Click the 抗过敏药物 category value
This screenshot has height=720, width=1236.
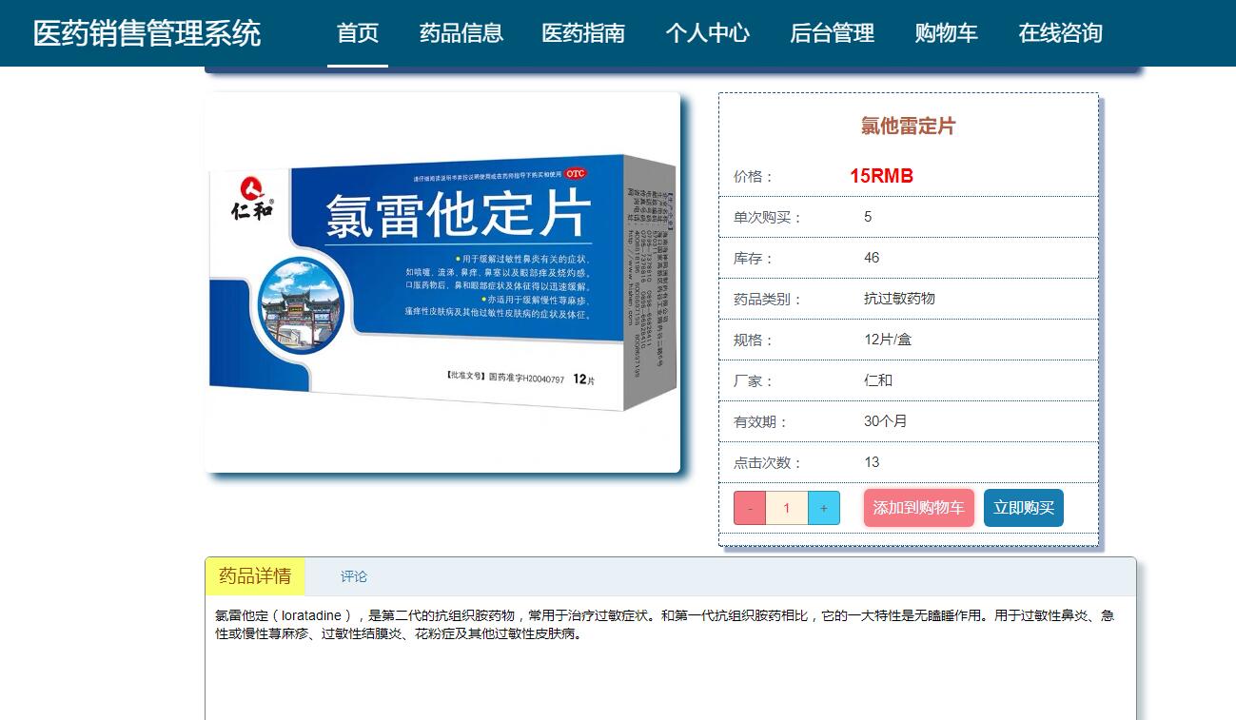[899, 299]
